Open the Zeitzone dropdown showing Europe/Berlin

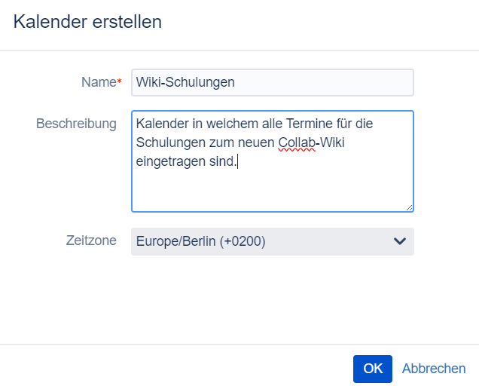pos(272,241)
